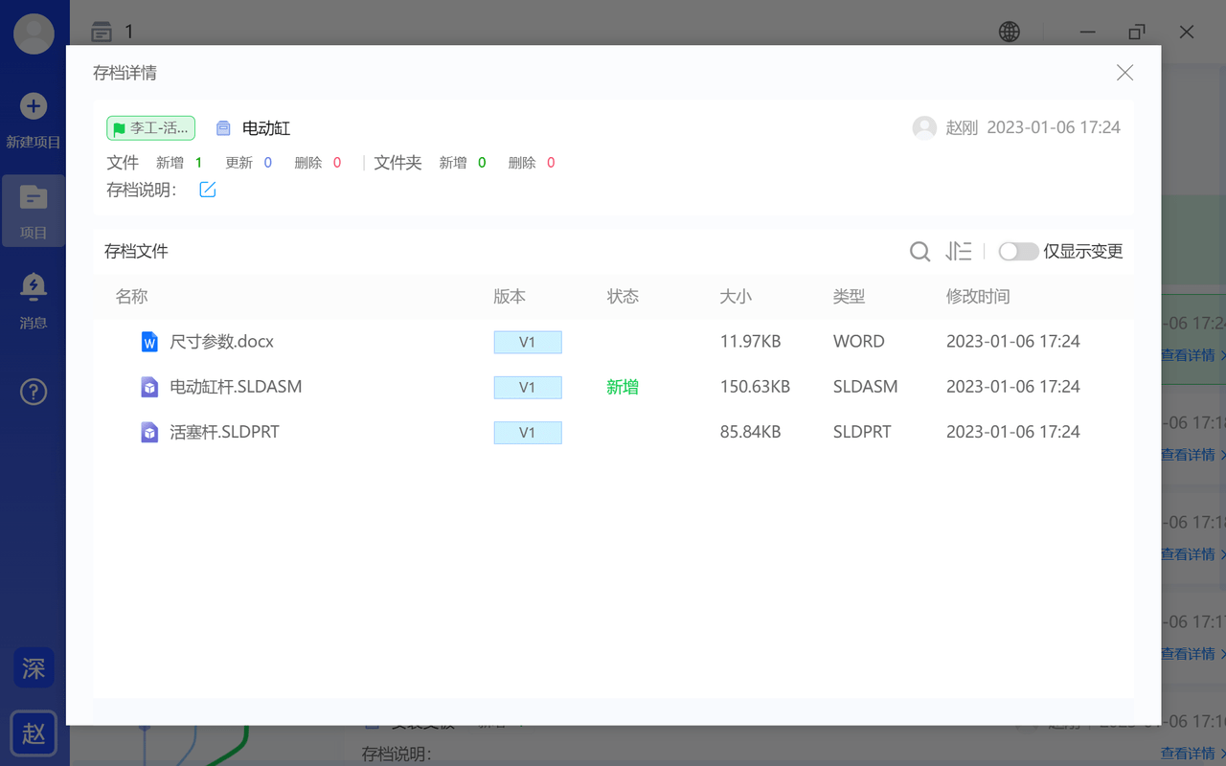The height and width of the screenshot is (766, 1226).
Task: Click the 深 theme button in sidebar
Action: pyautogui.click(x=34, y=667)
